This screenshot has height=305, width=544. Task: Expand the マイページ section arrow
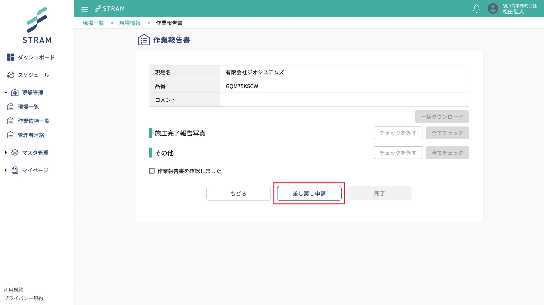[6, 170]
